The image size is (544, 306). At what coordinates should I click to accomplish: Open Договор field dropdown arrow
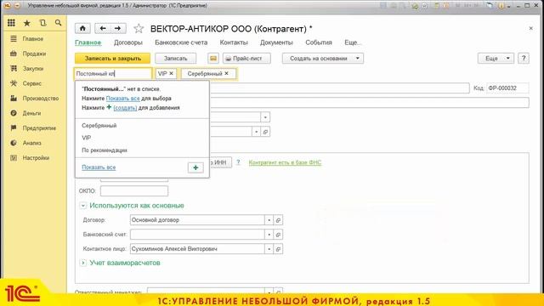click(269, 220)
